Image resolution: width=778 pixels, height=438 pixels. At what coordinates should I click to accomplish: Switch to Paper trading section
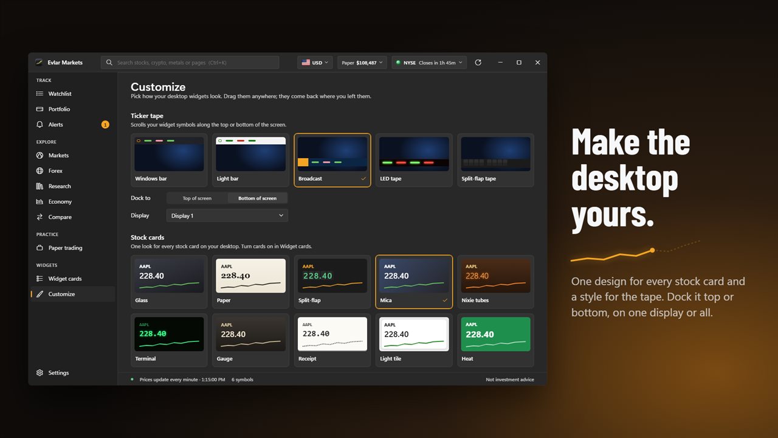click(72, 248)
